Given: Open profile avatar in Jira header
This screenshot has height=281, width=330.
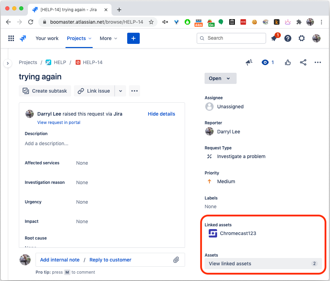Looking at the screenshot, I should tap(316, 38).
